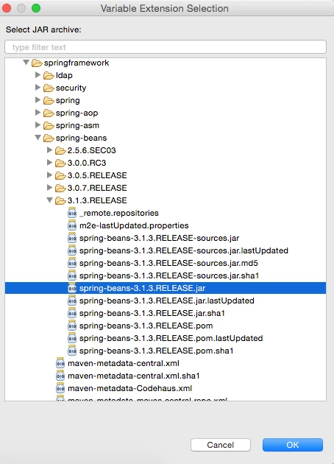Select spring-beans-3.1.3.RELEASE.jar highlighted row
Viewport: 334px width, 464px height.
(166, 288)
